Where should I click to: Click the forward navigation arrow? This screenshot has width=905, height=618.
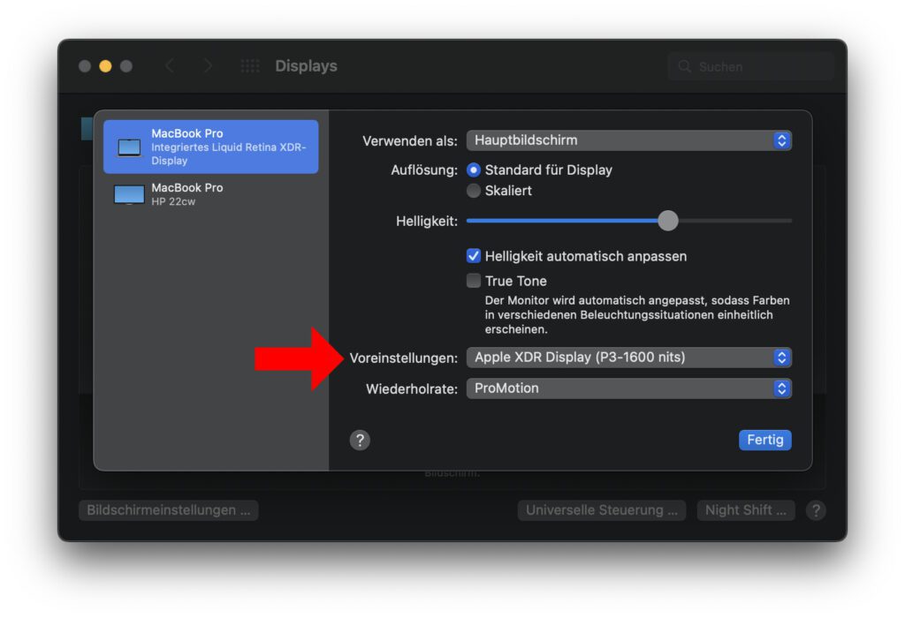pyautogui.click(x=206, y=65)
